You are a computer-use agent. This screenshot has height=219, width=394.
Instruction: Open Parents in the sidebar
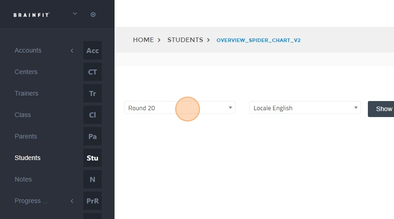point(26,136)
